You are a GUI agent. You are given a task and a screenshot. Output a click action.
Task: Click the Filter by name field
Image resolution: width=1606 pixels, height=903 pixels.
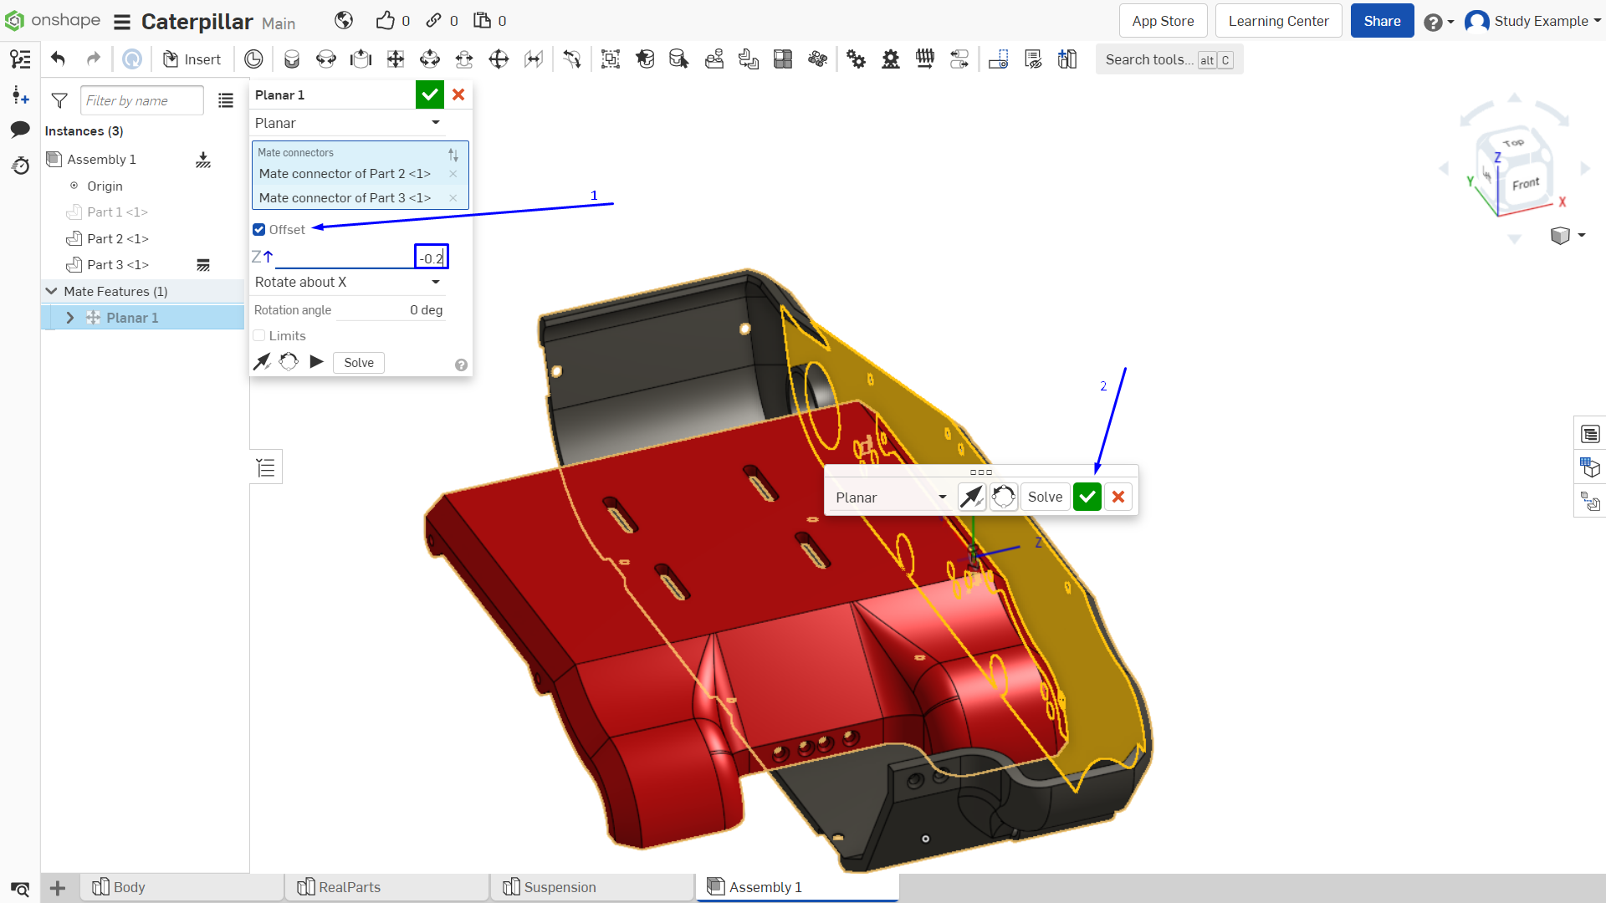142,101
